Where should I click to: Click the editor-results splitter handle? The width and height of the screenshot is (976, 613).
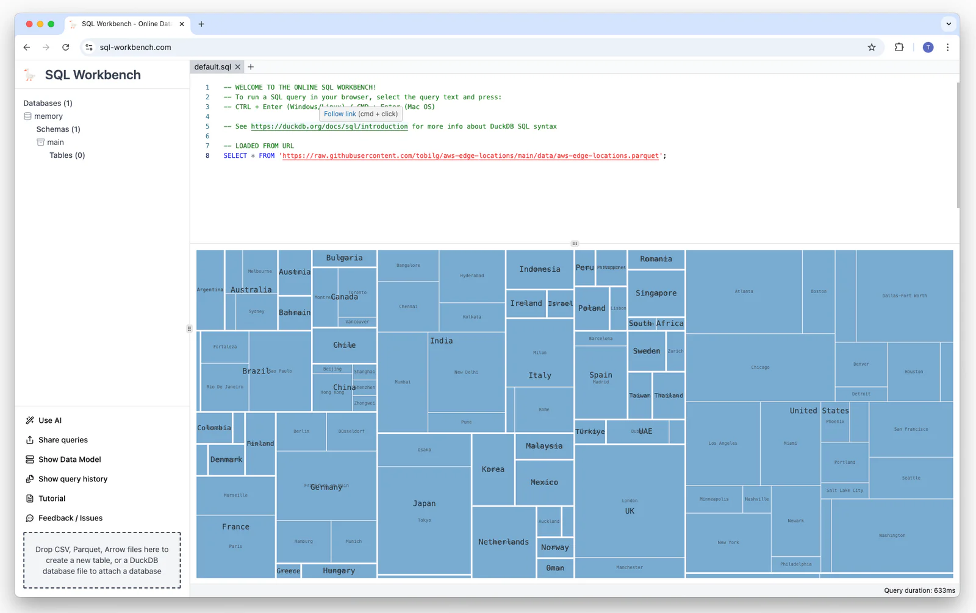(x=575, y=243)
